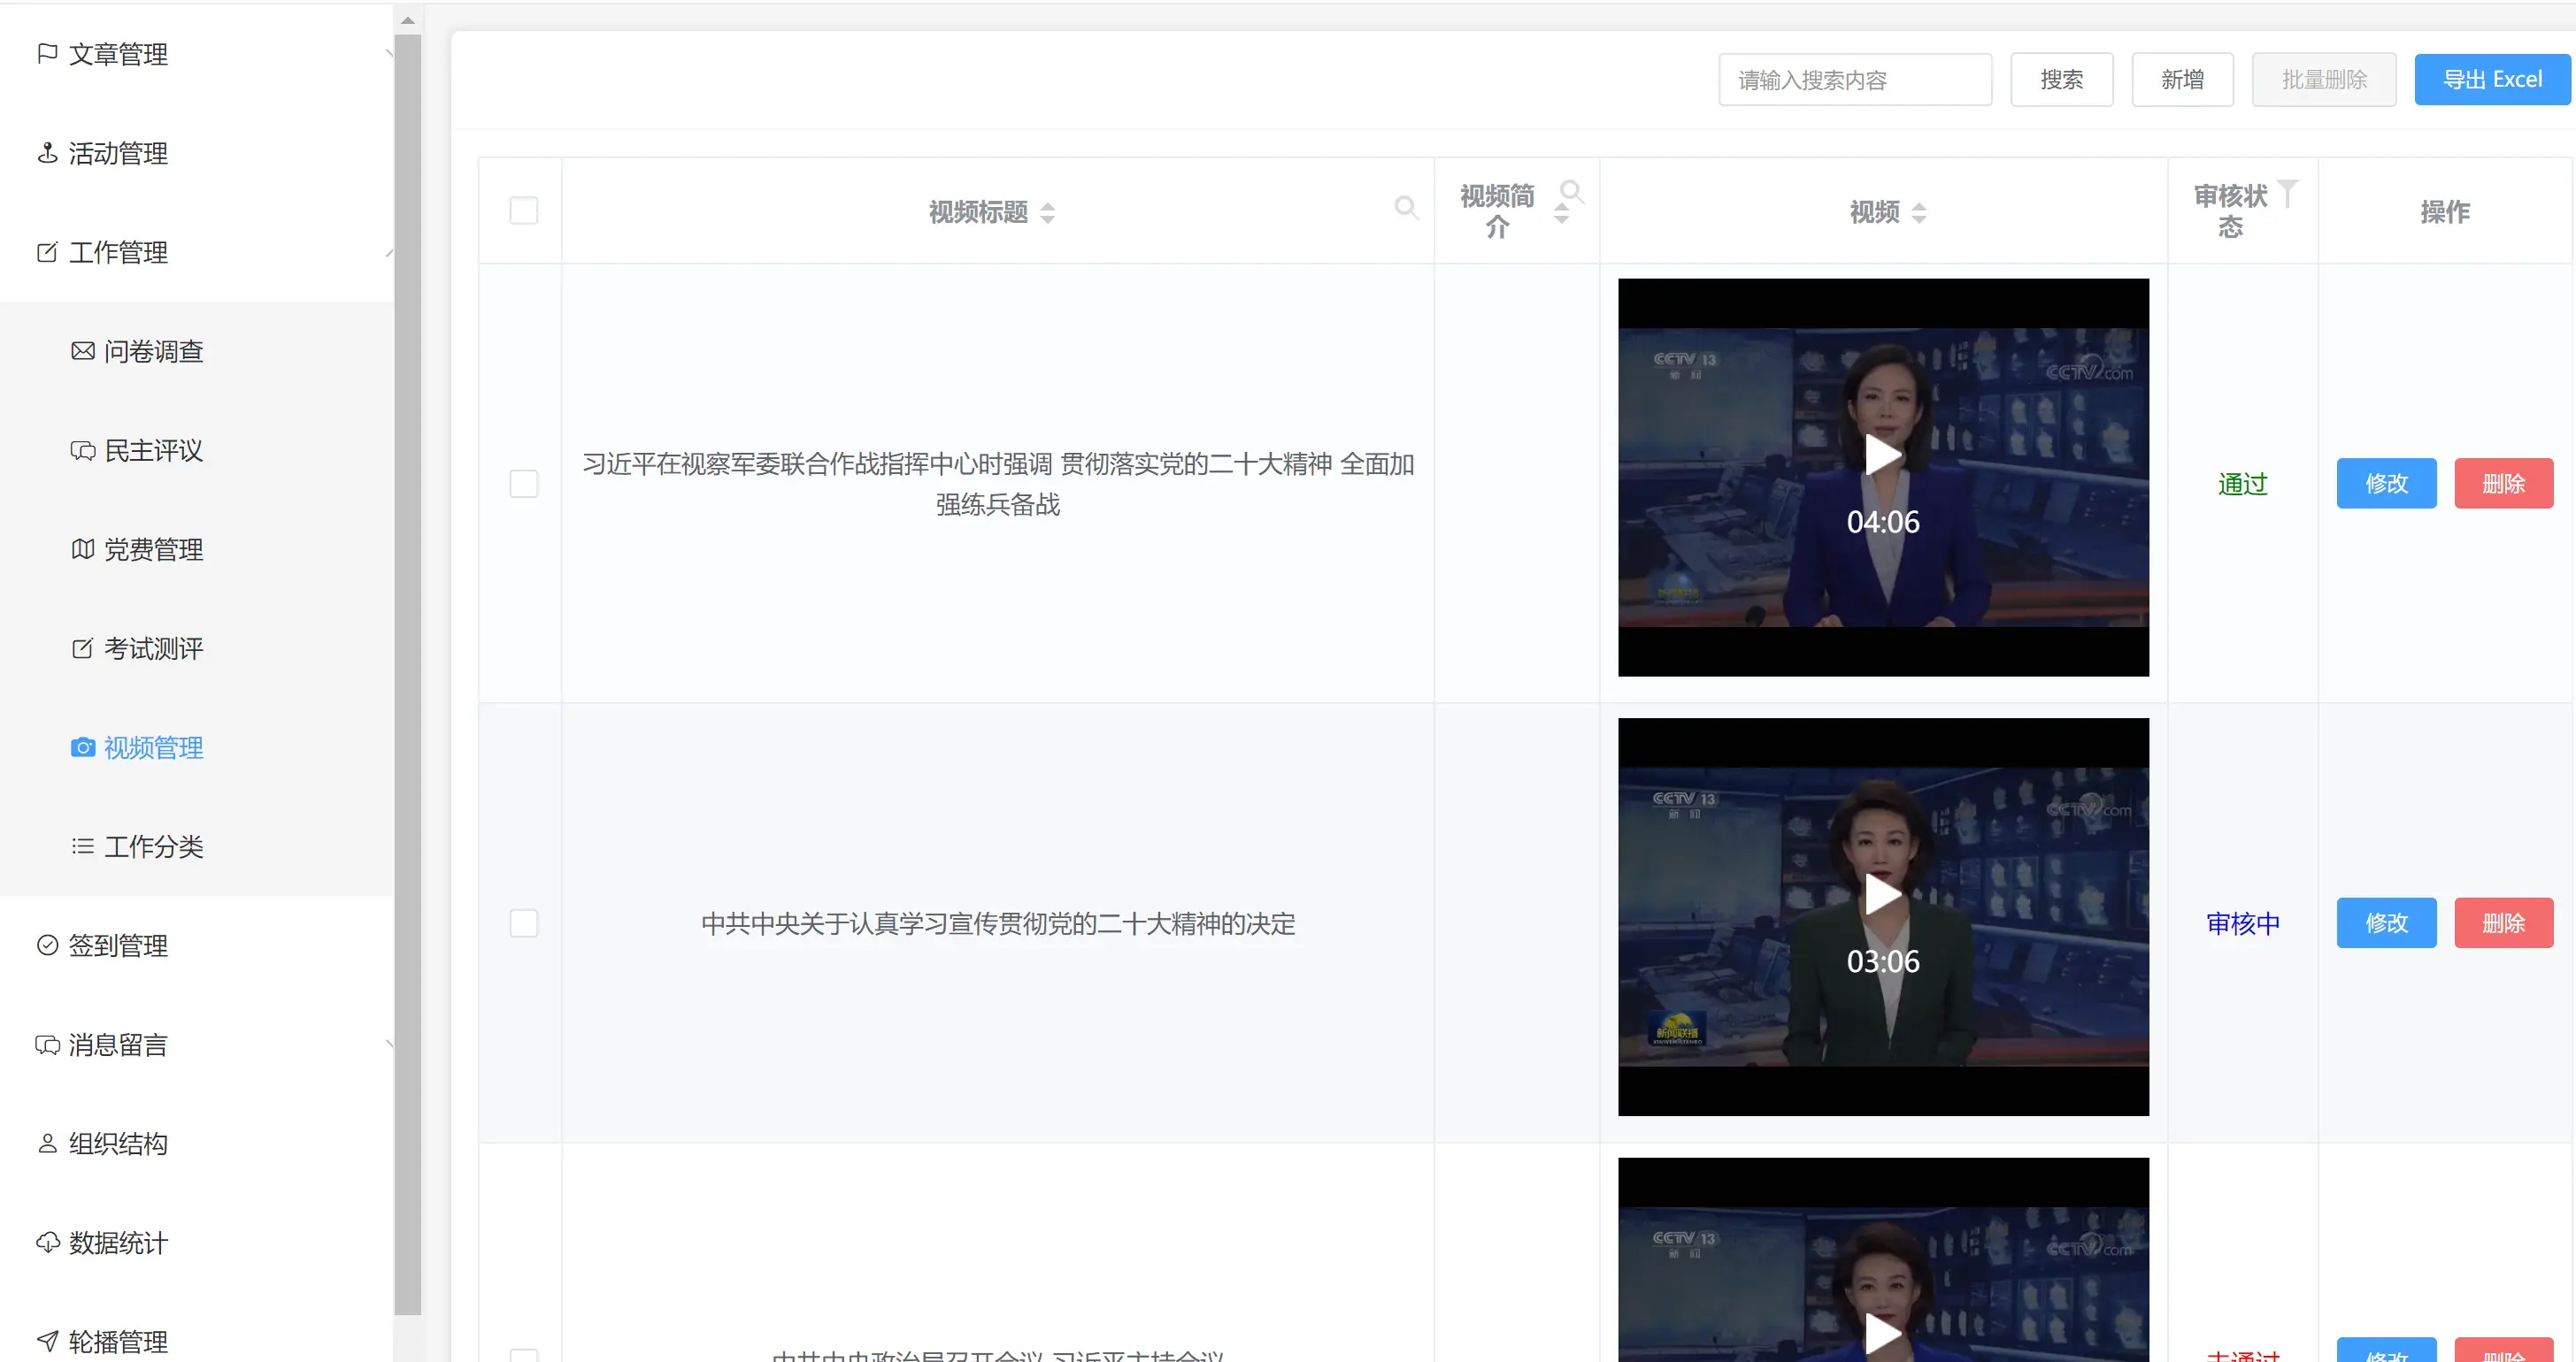Expand the 消息留言 menu chevron

(389, 1044)
